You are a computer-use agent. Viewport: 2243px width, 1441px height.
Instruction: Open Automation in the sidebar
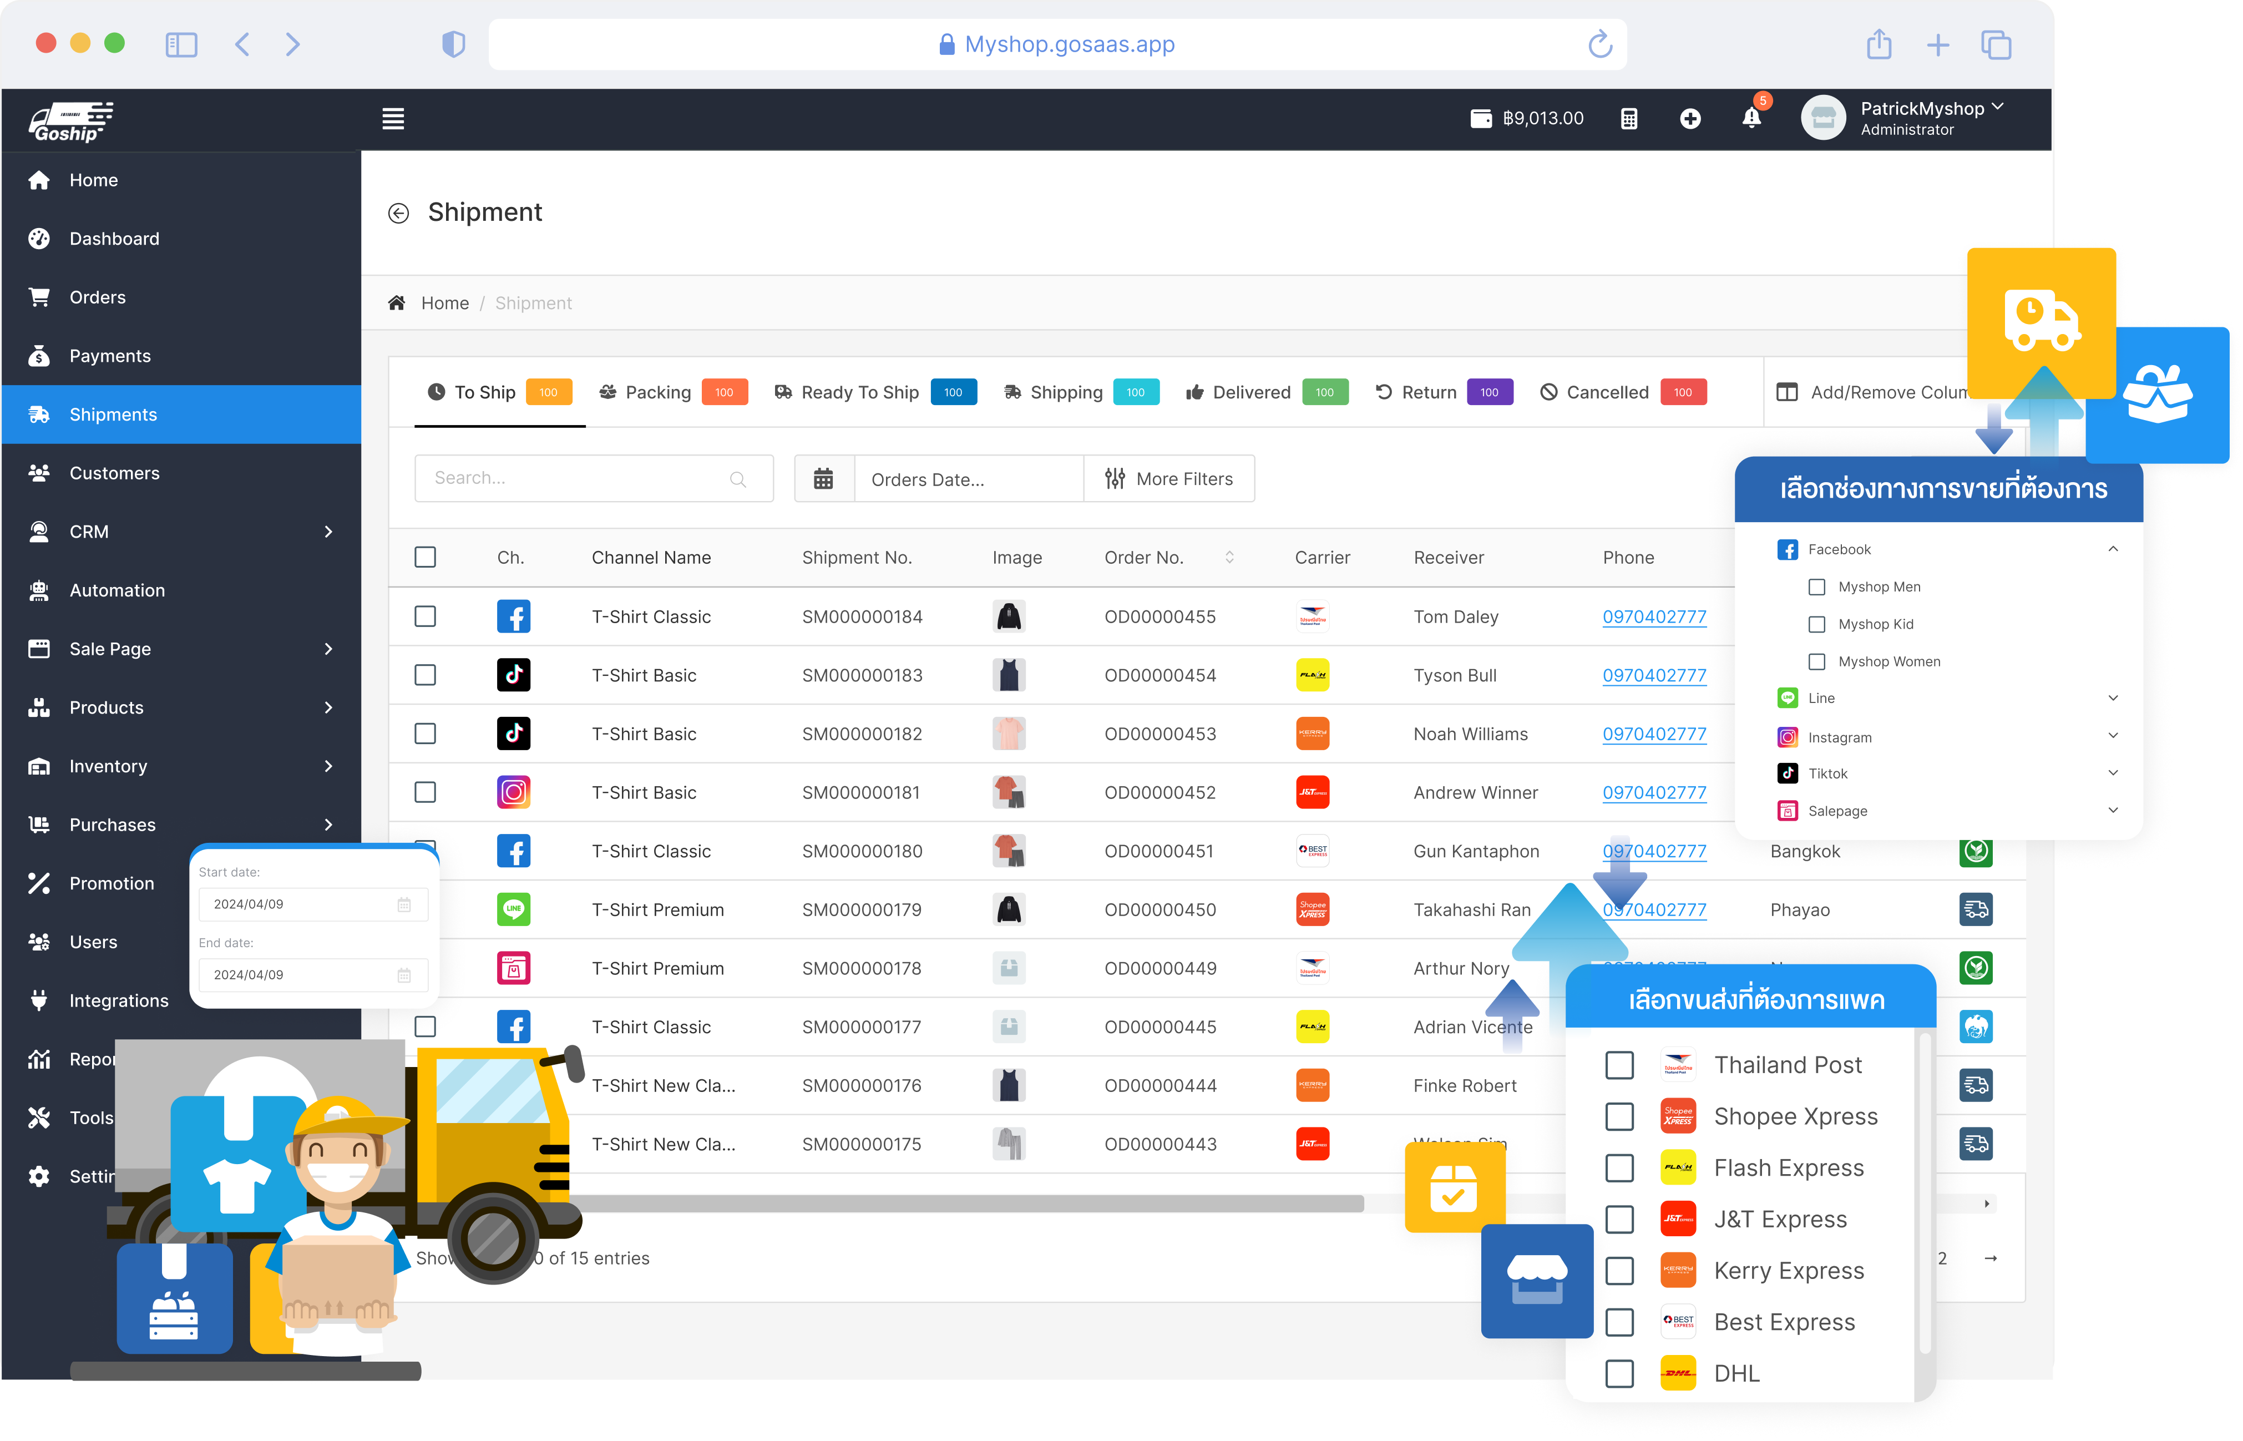[181, 590]
